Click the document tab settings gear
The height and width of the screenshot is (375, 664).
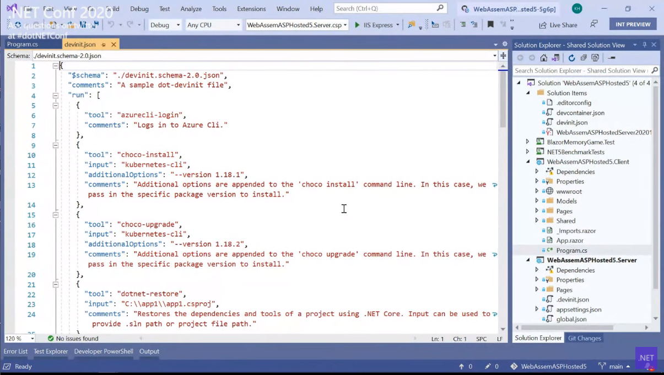pyautogui.click(x=505, y=44)
